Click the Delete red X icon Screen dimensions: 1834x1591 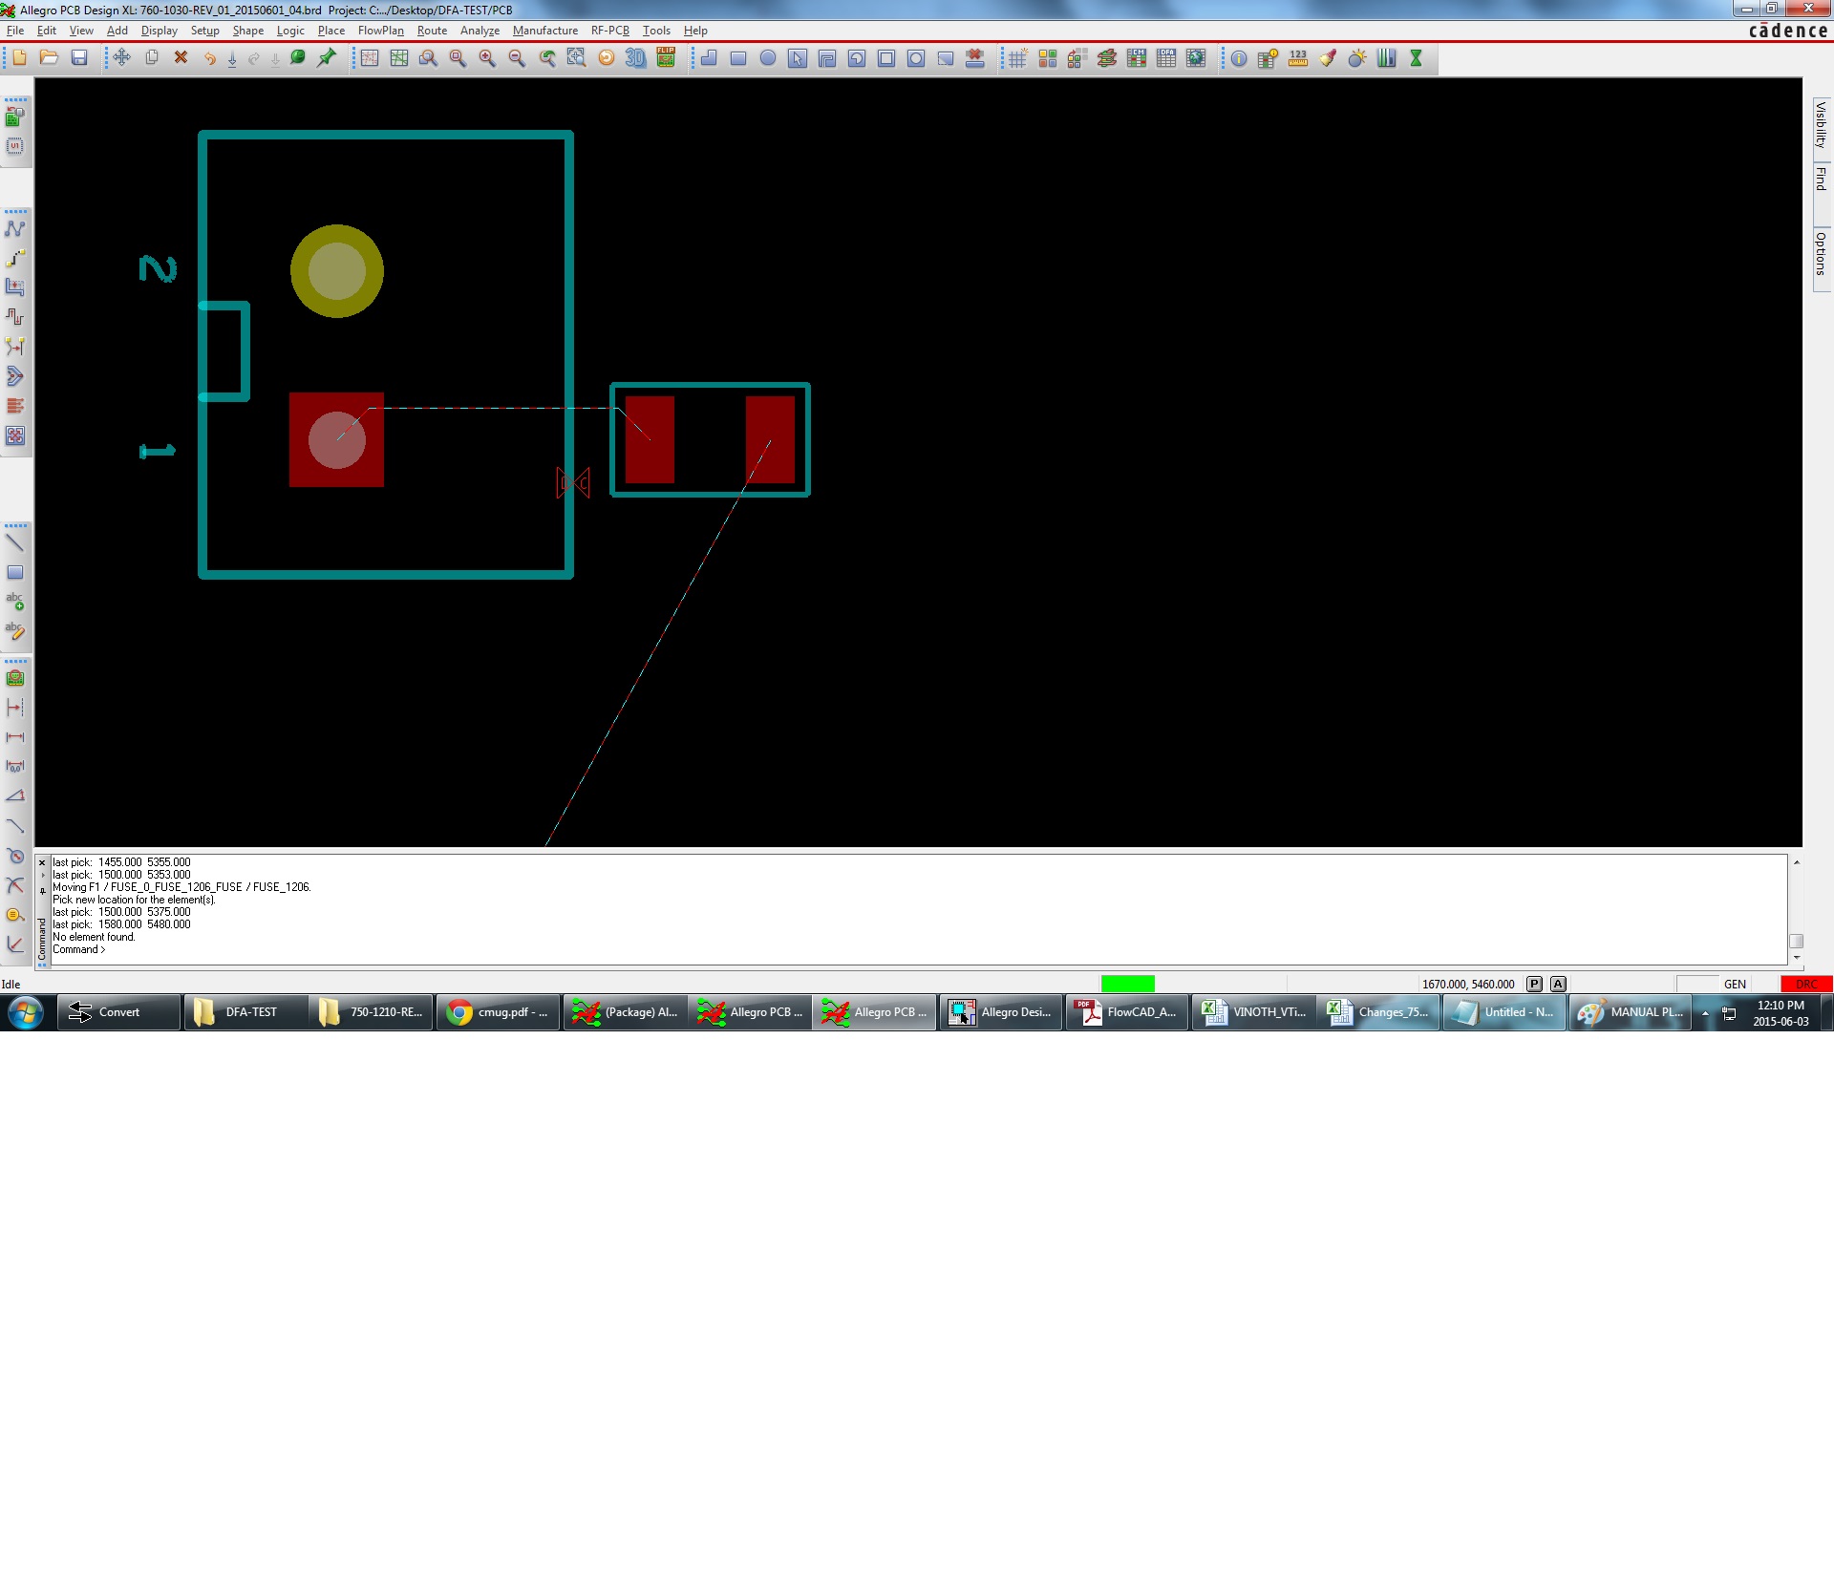(x=181, y=58)
